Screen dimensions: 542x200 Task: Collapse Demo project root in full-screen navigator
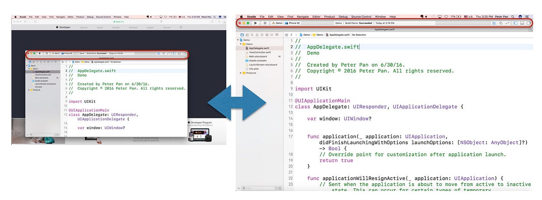[238, 40]
